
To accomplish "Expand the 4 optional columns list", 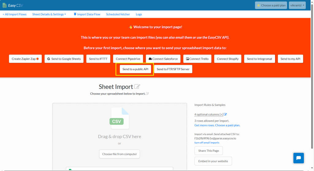I will tap(209, 115).
